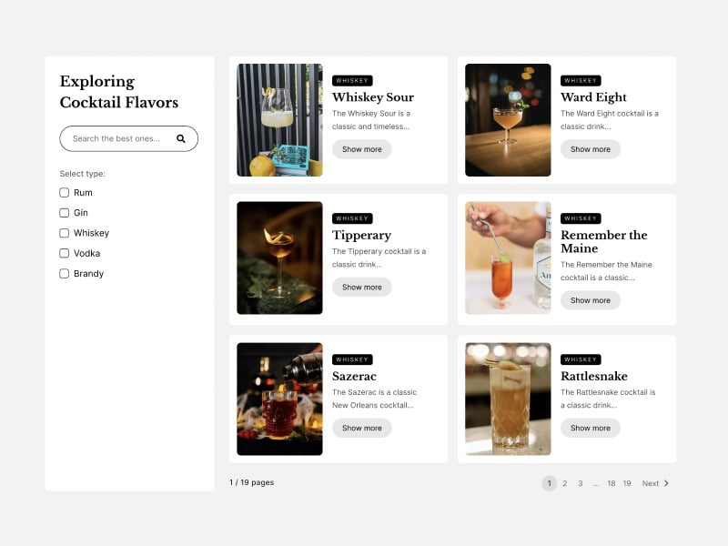Jump to page 19
Screen dimensions: 728x546
point(627,483)
